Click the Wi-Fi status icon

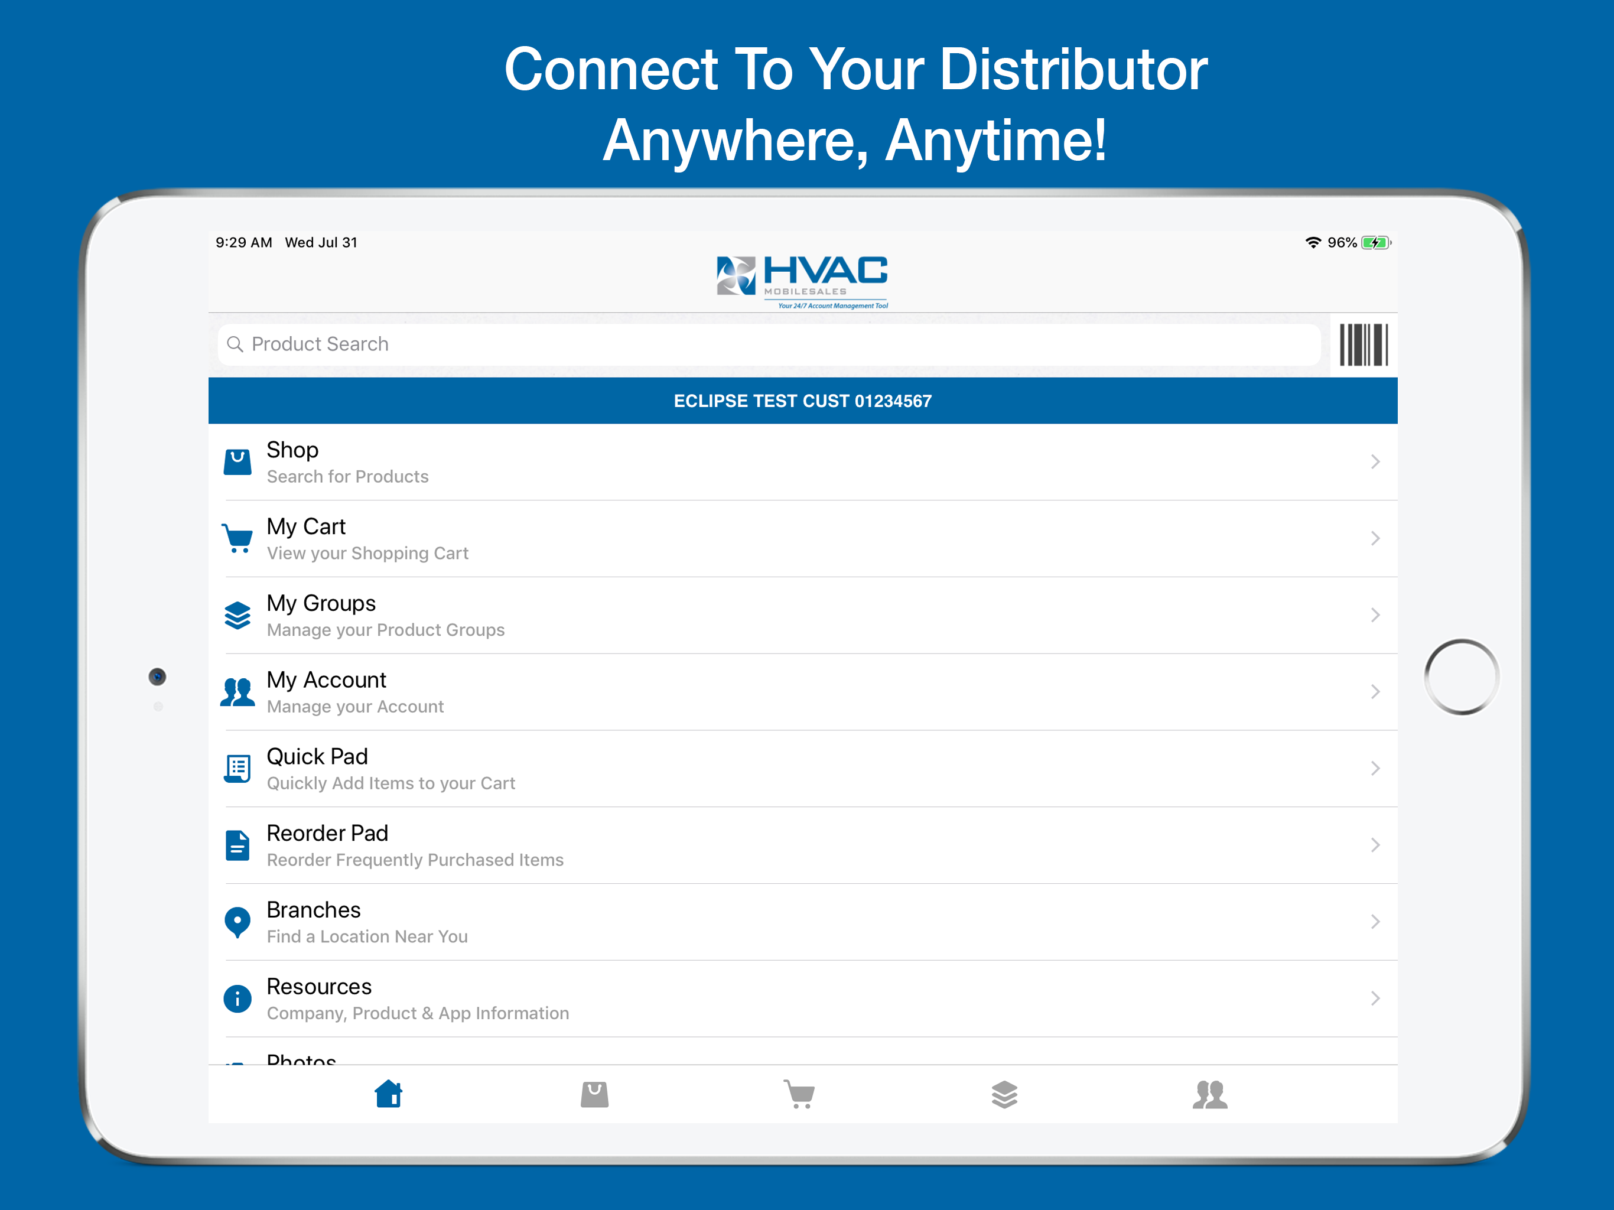click(x=1313, y=242)
